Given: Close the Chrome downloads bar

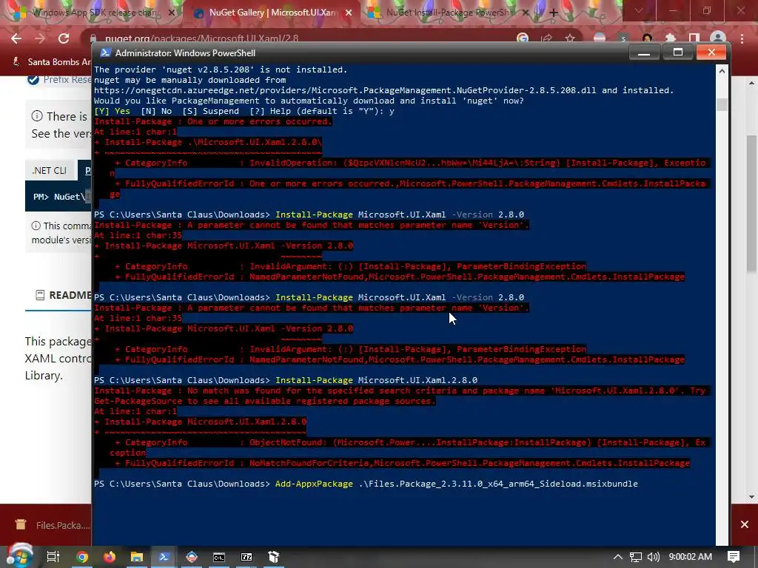Looking at the screenshot, I should pos(745,524).
